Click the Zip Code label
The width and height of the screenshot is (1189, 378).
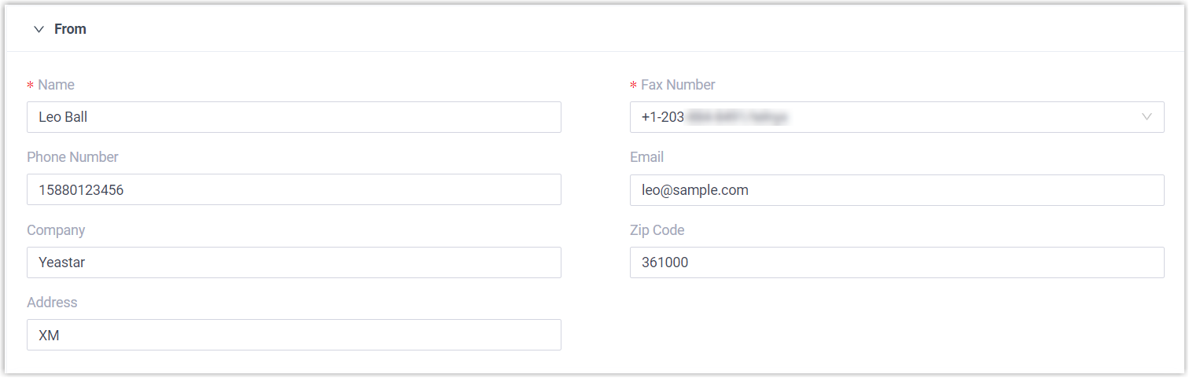(x=657, y=230)
